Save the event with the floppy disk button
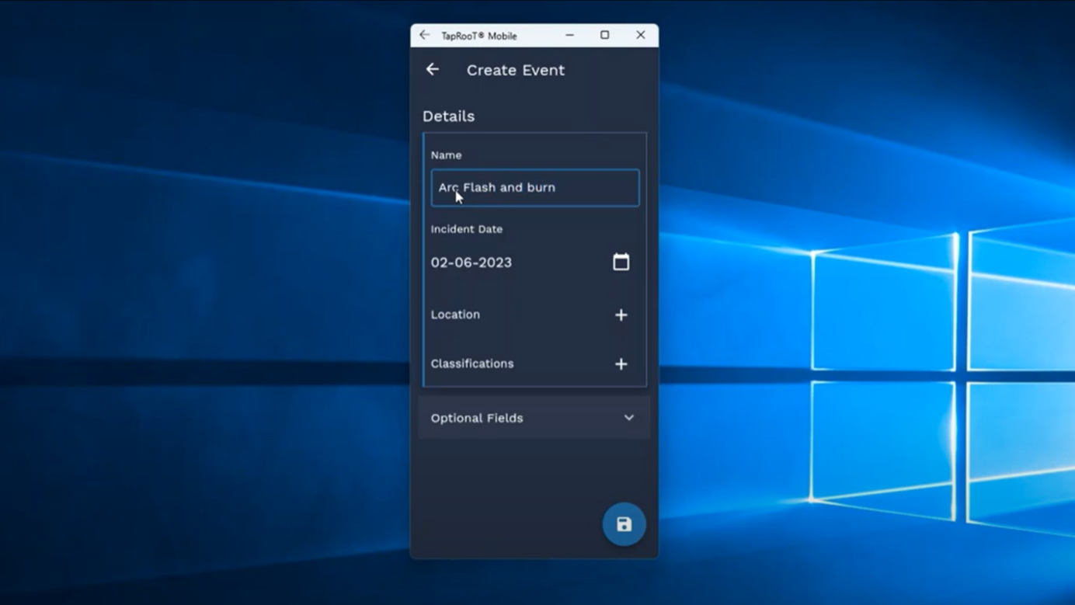Screen dimensions: 1075x605 point(624,524)
